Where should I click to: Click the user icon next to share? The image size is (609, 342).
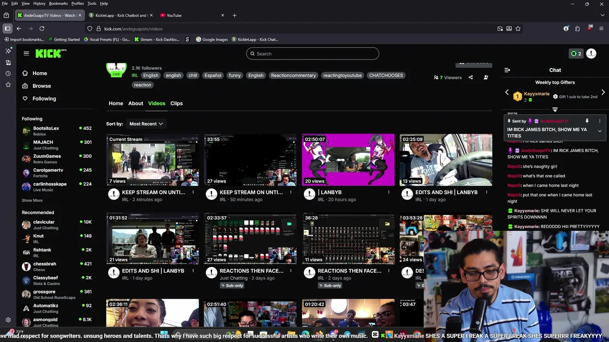tap(486, 77)
